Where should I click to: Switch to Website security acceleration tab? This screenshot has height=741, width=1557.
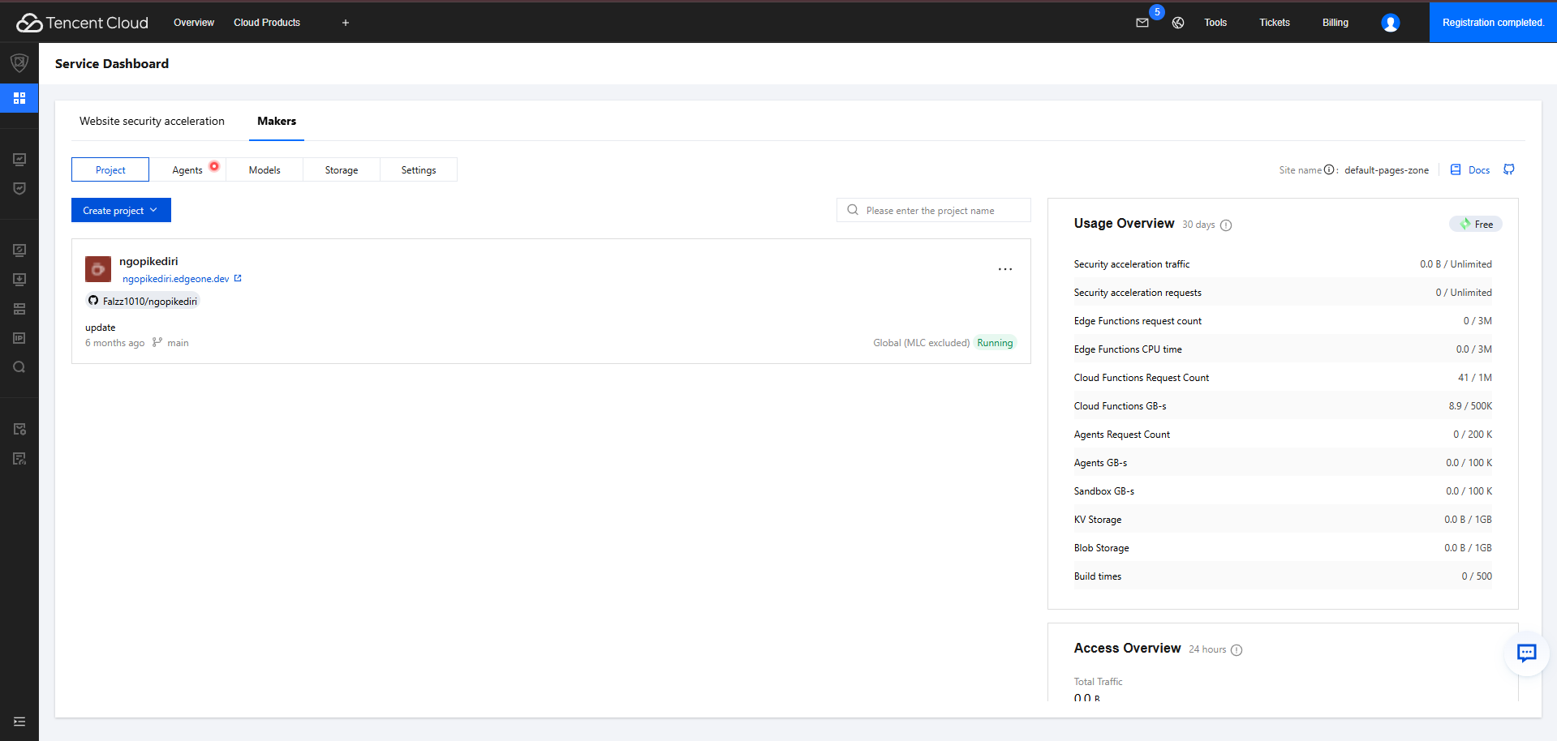(x=152, y=121)
